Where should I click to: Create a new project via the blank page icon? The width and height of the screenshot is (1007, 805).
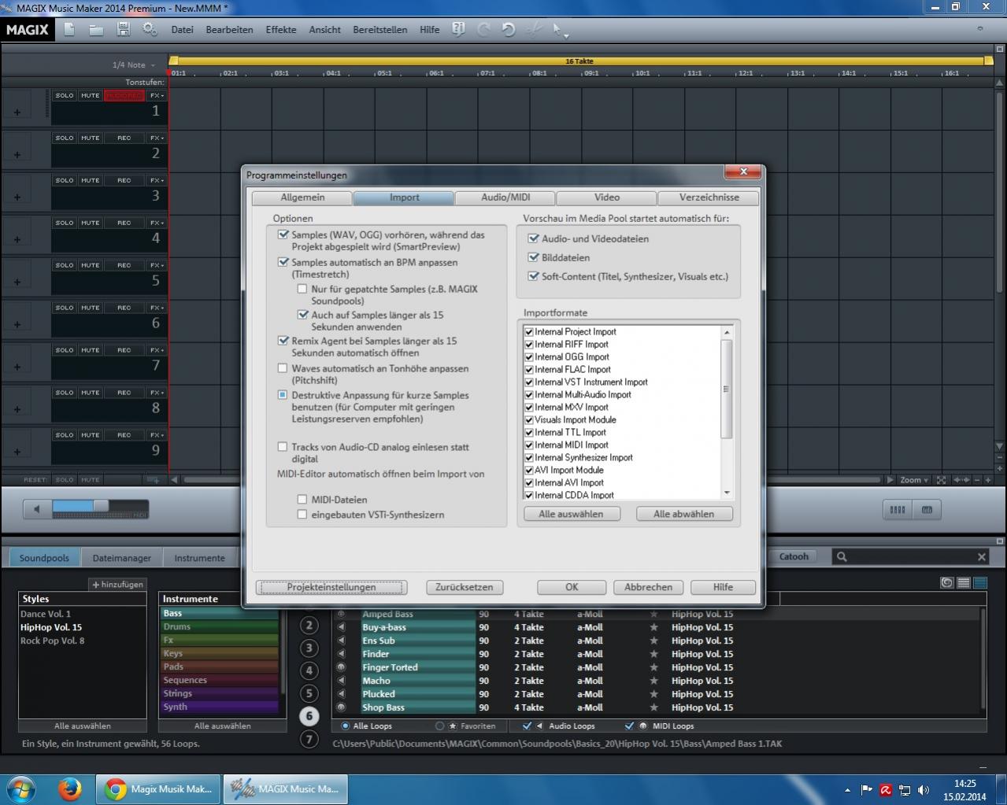[x=69, y=29]
